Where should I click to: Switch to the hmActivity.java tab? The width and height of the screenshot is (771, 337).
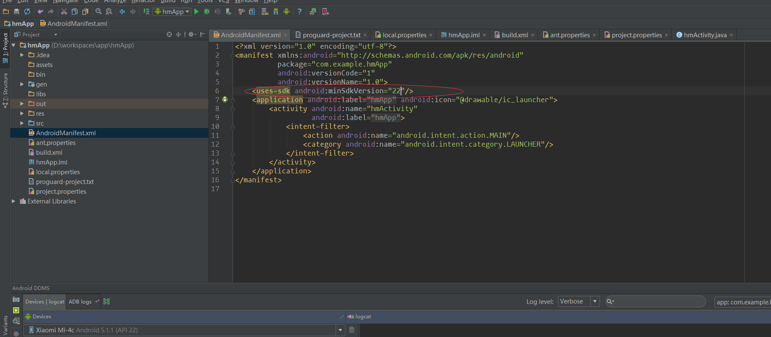[x=704, y=35]
